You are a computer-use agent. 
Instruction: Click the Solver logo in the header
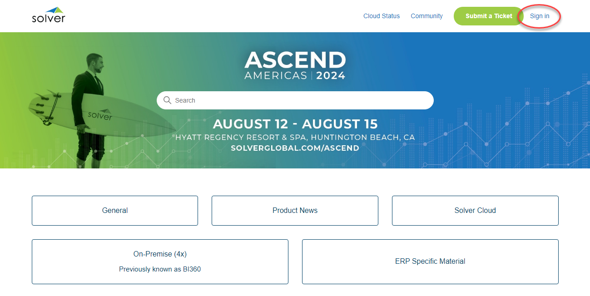(x=49, y=15)
